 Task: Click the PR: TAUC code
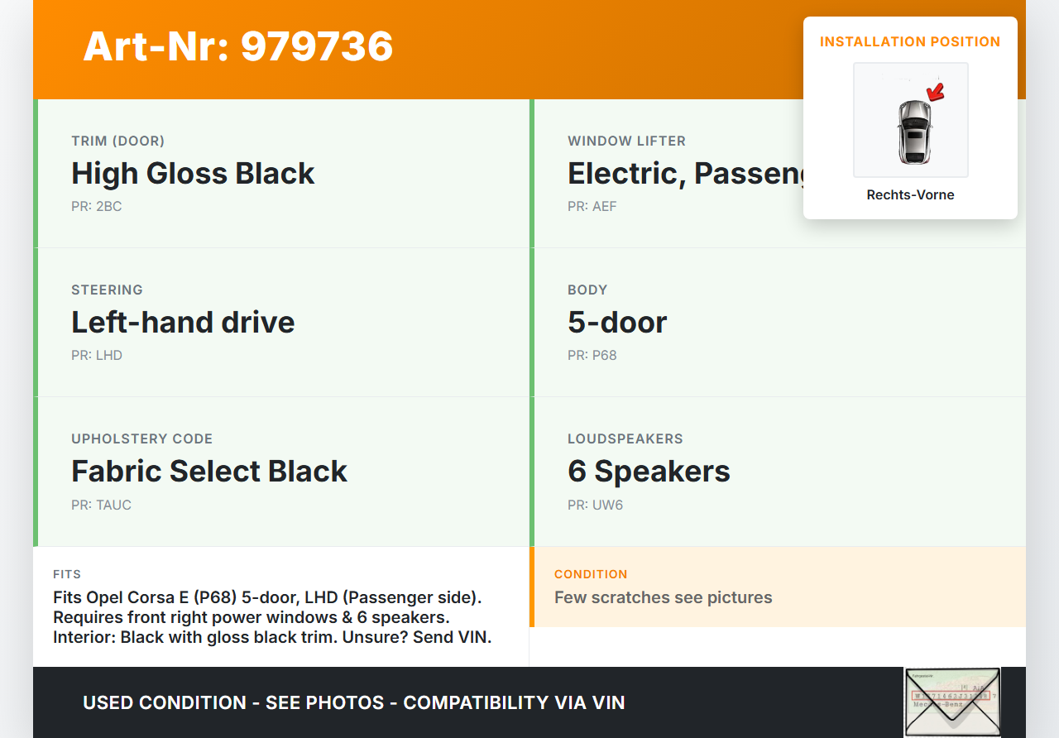[101, 506]
